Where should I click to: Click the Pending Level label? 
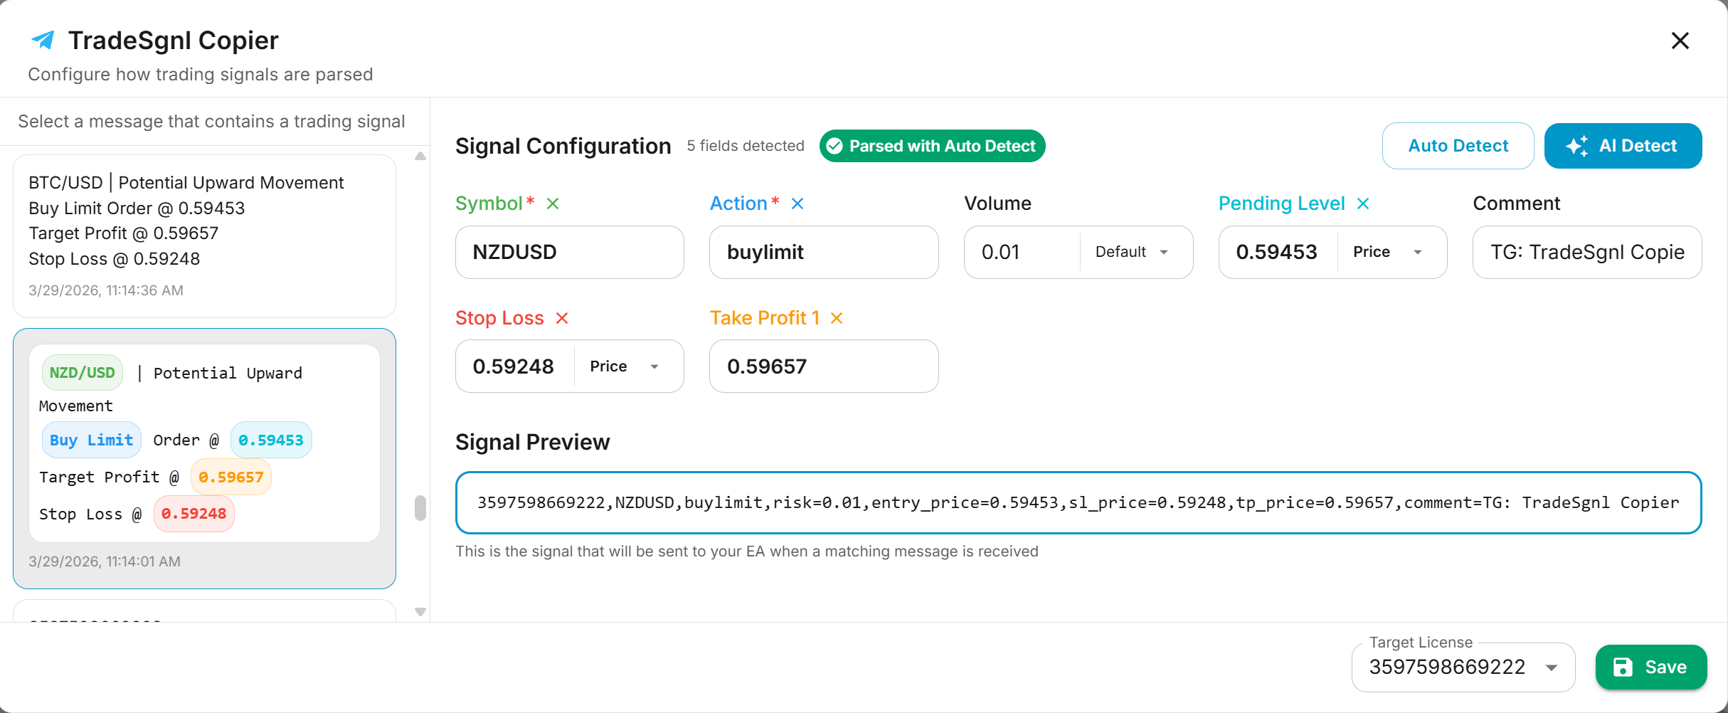point(1282,204)
